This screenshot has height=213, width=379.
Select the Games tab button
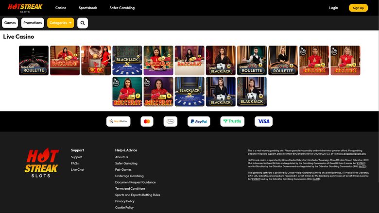pyautogui.click(x=10, y=23)
